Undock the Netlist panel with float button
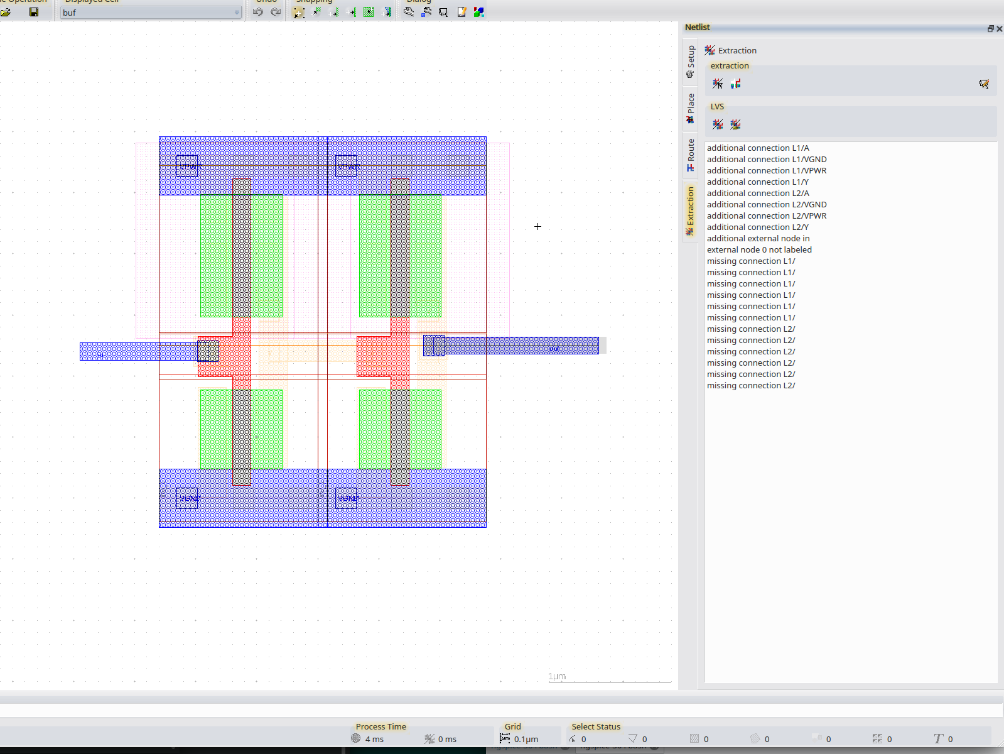 pyautogui.click(x=990, y=28)
